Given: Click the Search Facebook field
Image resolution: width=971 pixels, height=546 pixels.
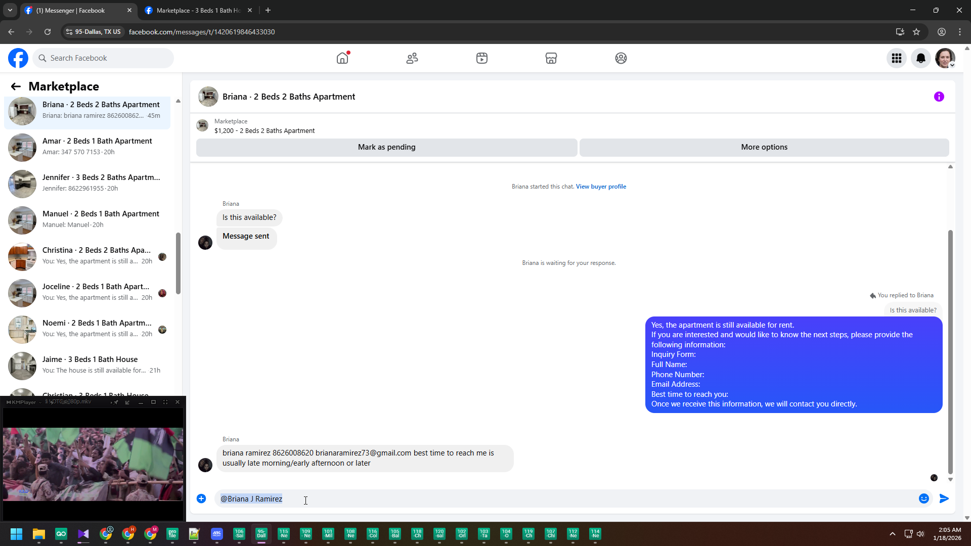Looking at the screenshot, I should 104,58.
